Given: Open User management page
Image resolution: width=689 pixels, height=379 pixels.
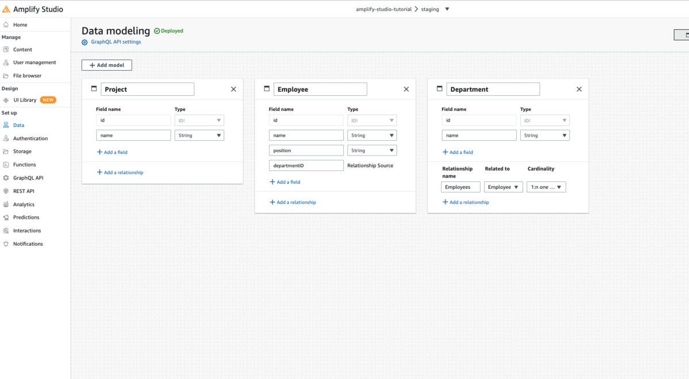Looking at the screenshot, I should (34, 63).
